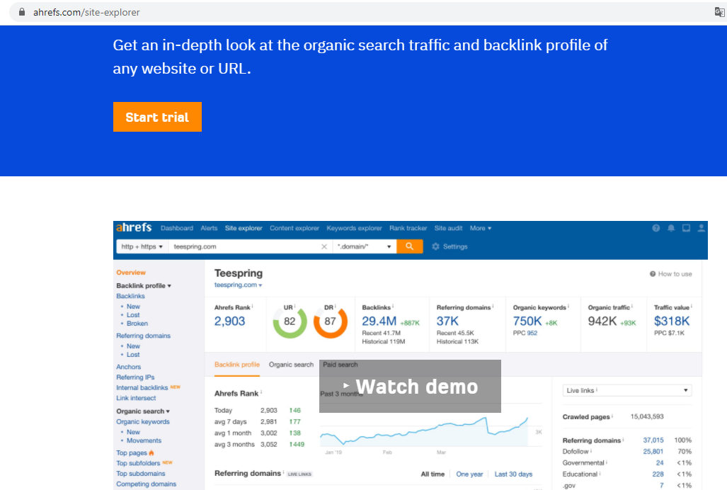Click the Referring domains 37K value

[x=447, y=321]
